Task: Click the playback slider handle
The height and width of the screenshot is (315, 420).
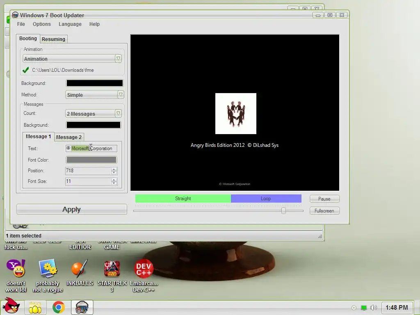Action: coord(284,211)
